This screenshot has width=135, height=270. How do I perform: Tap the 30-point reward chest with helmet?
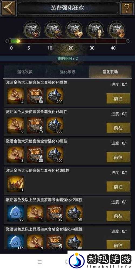tap(95, 29)
